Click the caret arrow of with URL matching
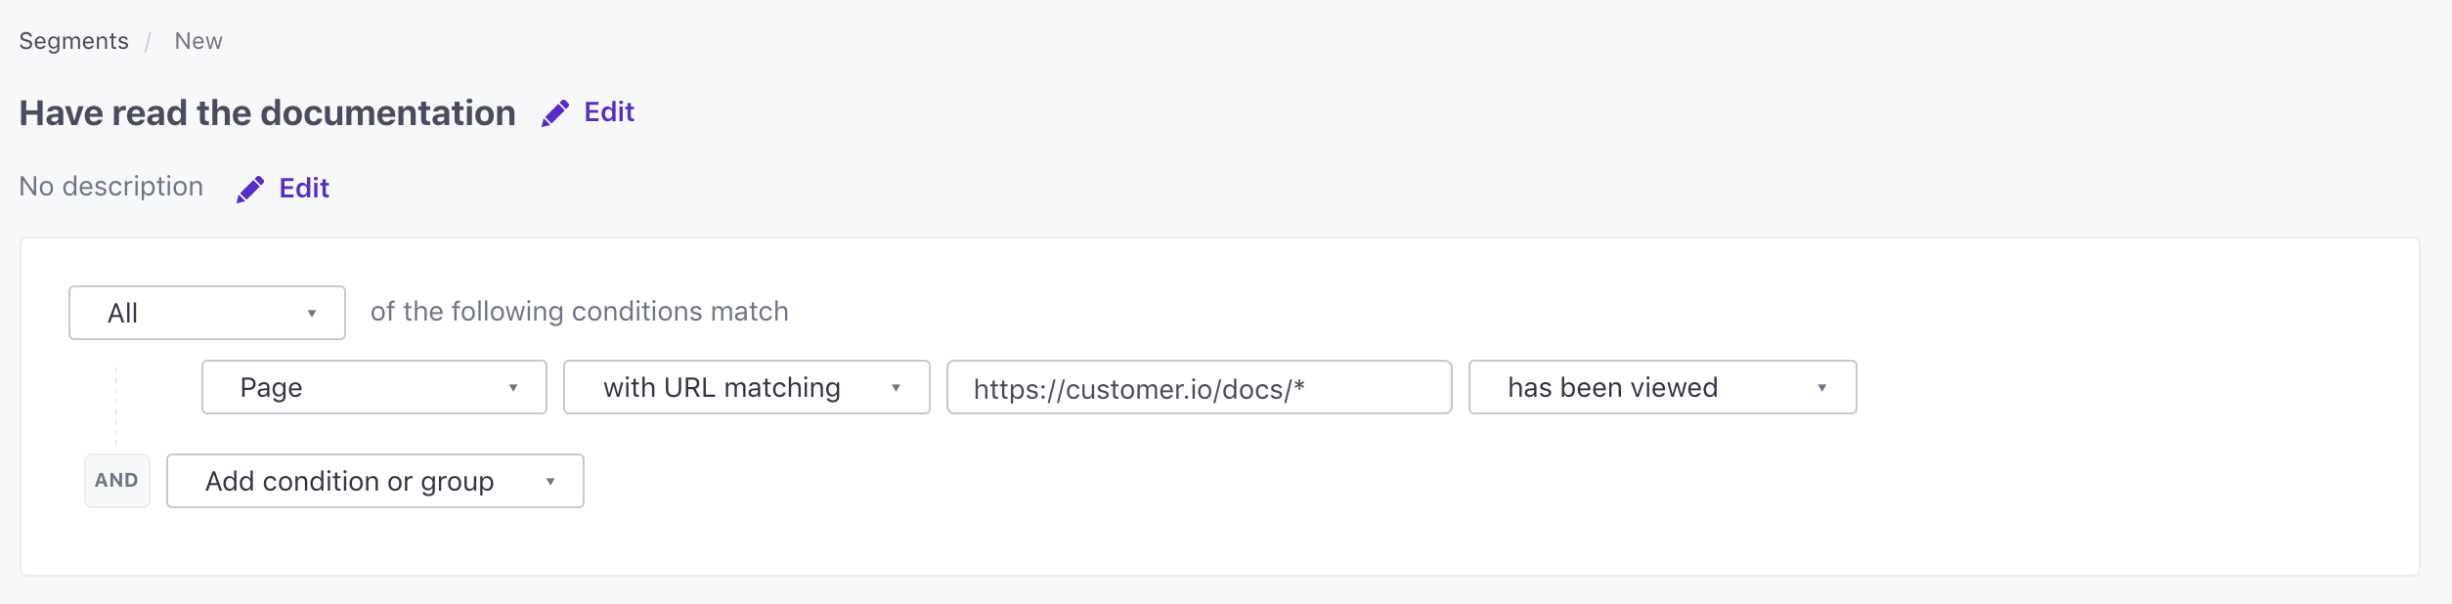 click(896, 388)
